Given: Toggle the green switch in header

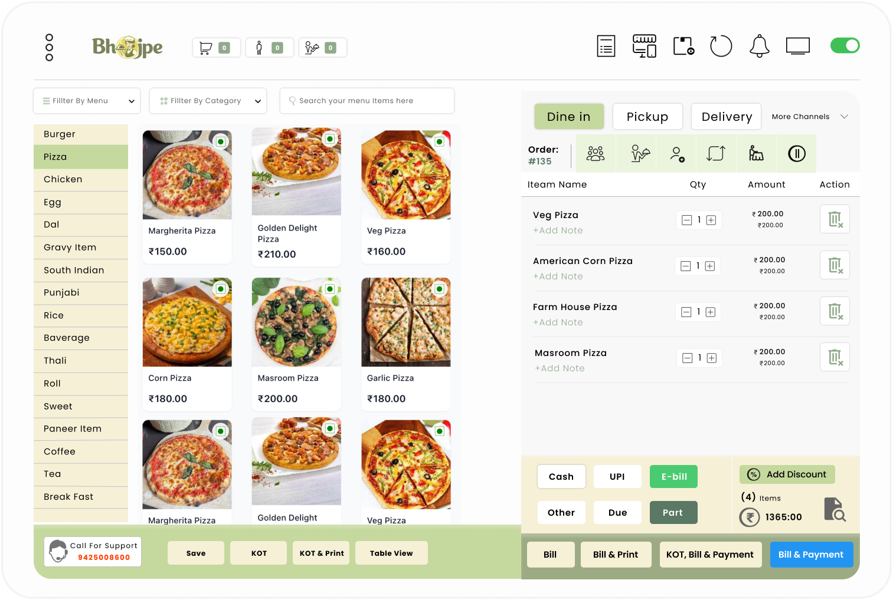Looking at the screenshot, I should [x=845, y=45].
